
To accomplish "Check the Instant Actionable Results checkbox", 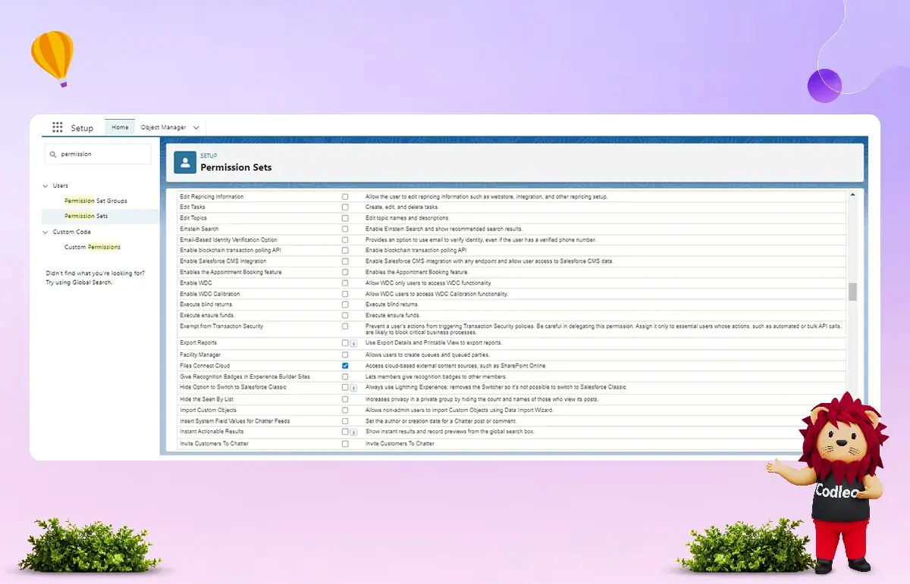I will tap(345, 432).
